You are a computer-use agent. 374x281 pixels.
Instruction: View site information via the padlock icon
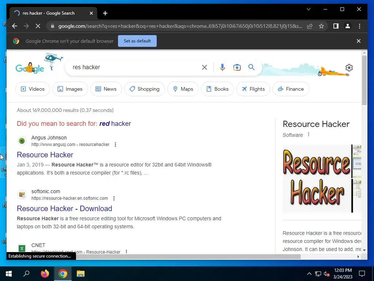tap(53, 26)
